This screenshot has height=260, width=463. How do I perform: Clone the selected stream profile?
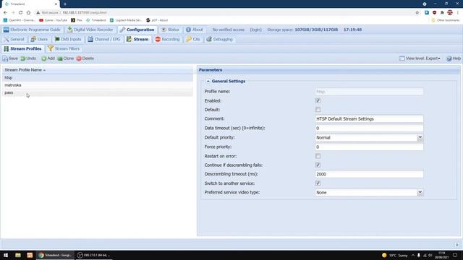pos(66,58)
